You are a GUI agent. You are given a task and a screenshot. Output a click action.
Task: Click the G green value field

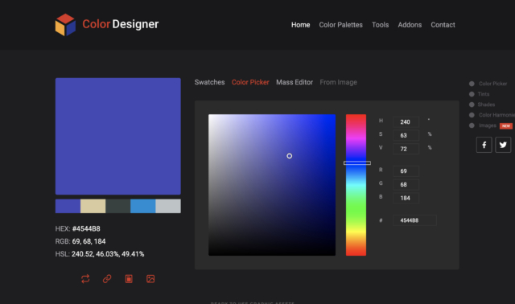[x=406, y=184]
